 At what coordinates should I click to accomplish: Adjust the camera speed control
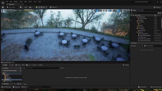click(x=125, y=11)
